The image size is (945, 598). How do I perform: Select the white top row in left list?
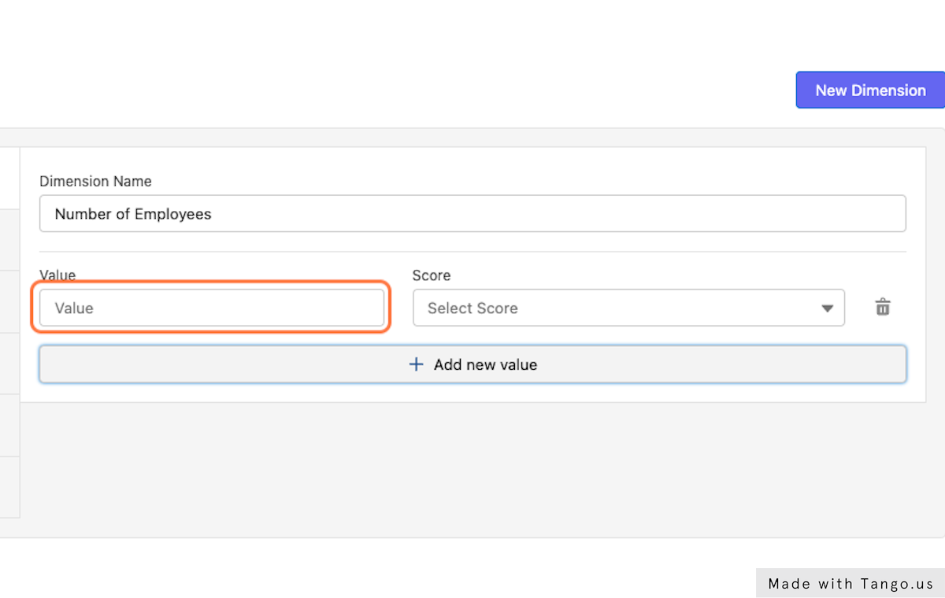tap(9, 178)
